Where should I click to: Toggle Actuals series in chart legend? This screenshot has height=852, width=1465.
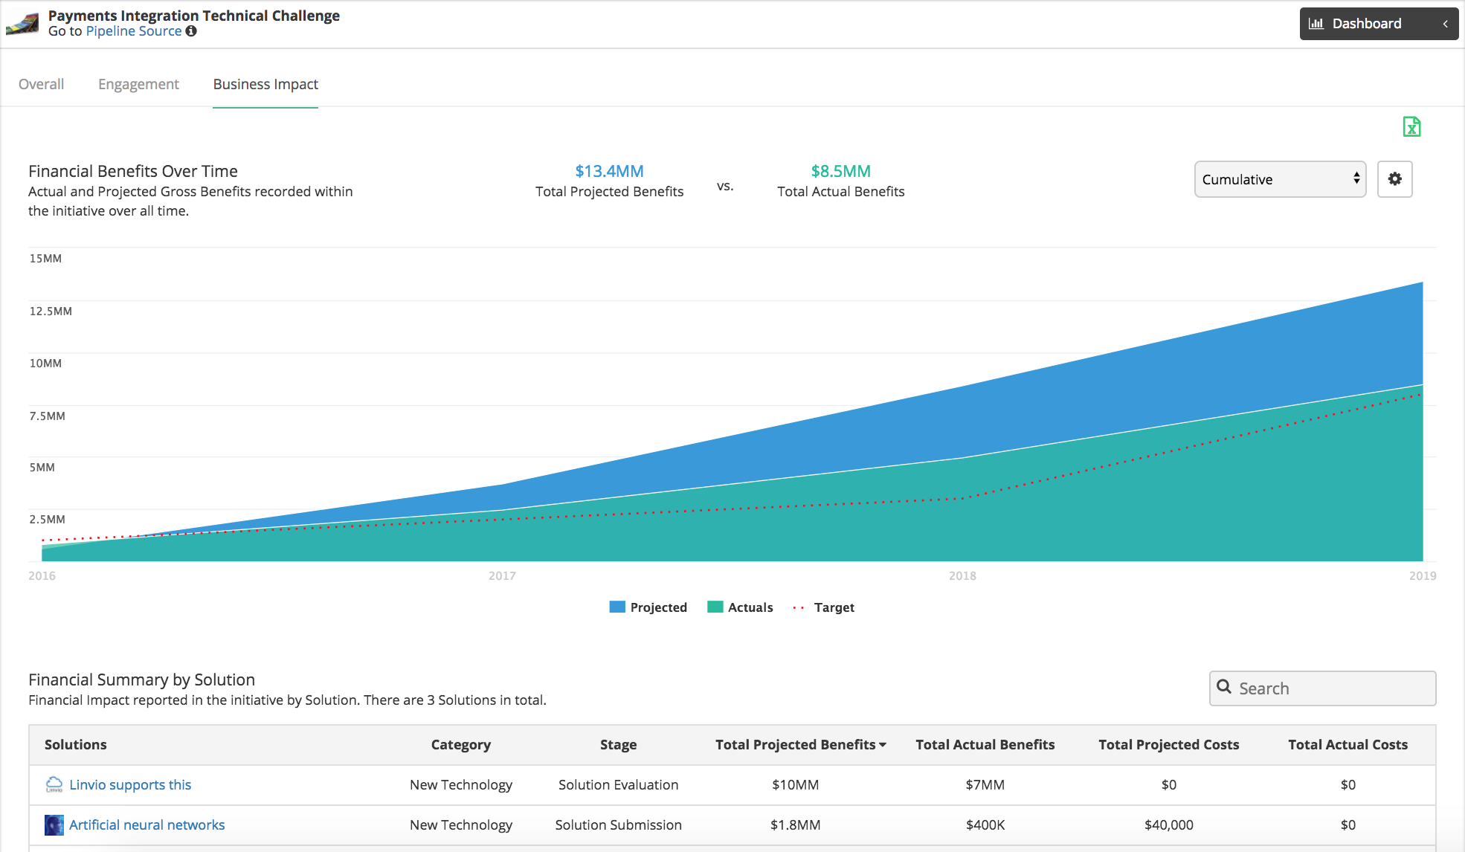click(740, 607)
